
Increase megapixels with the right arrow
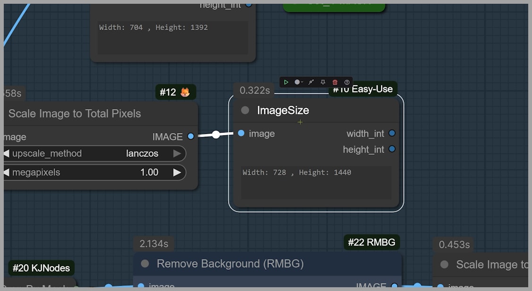[177, 173]
